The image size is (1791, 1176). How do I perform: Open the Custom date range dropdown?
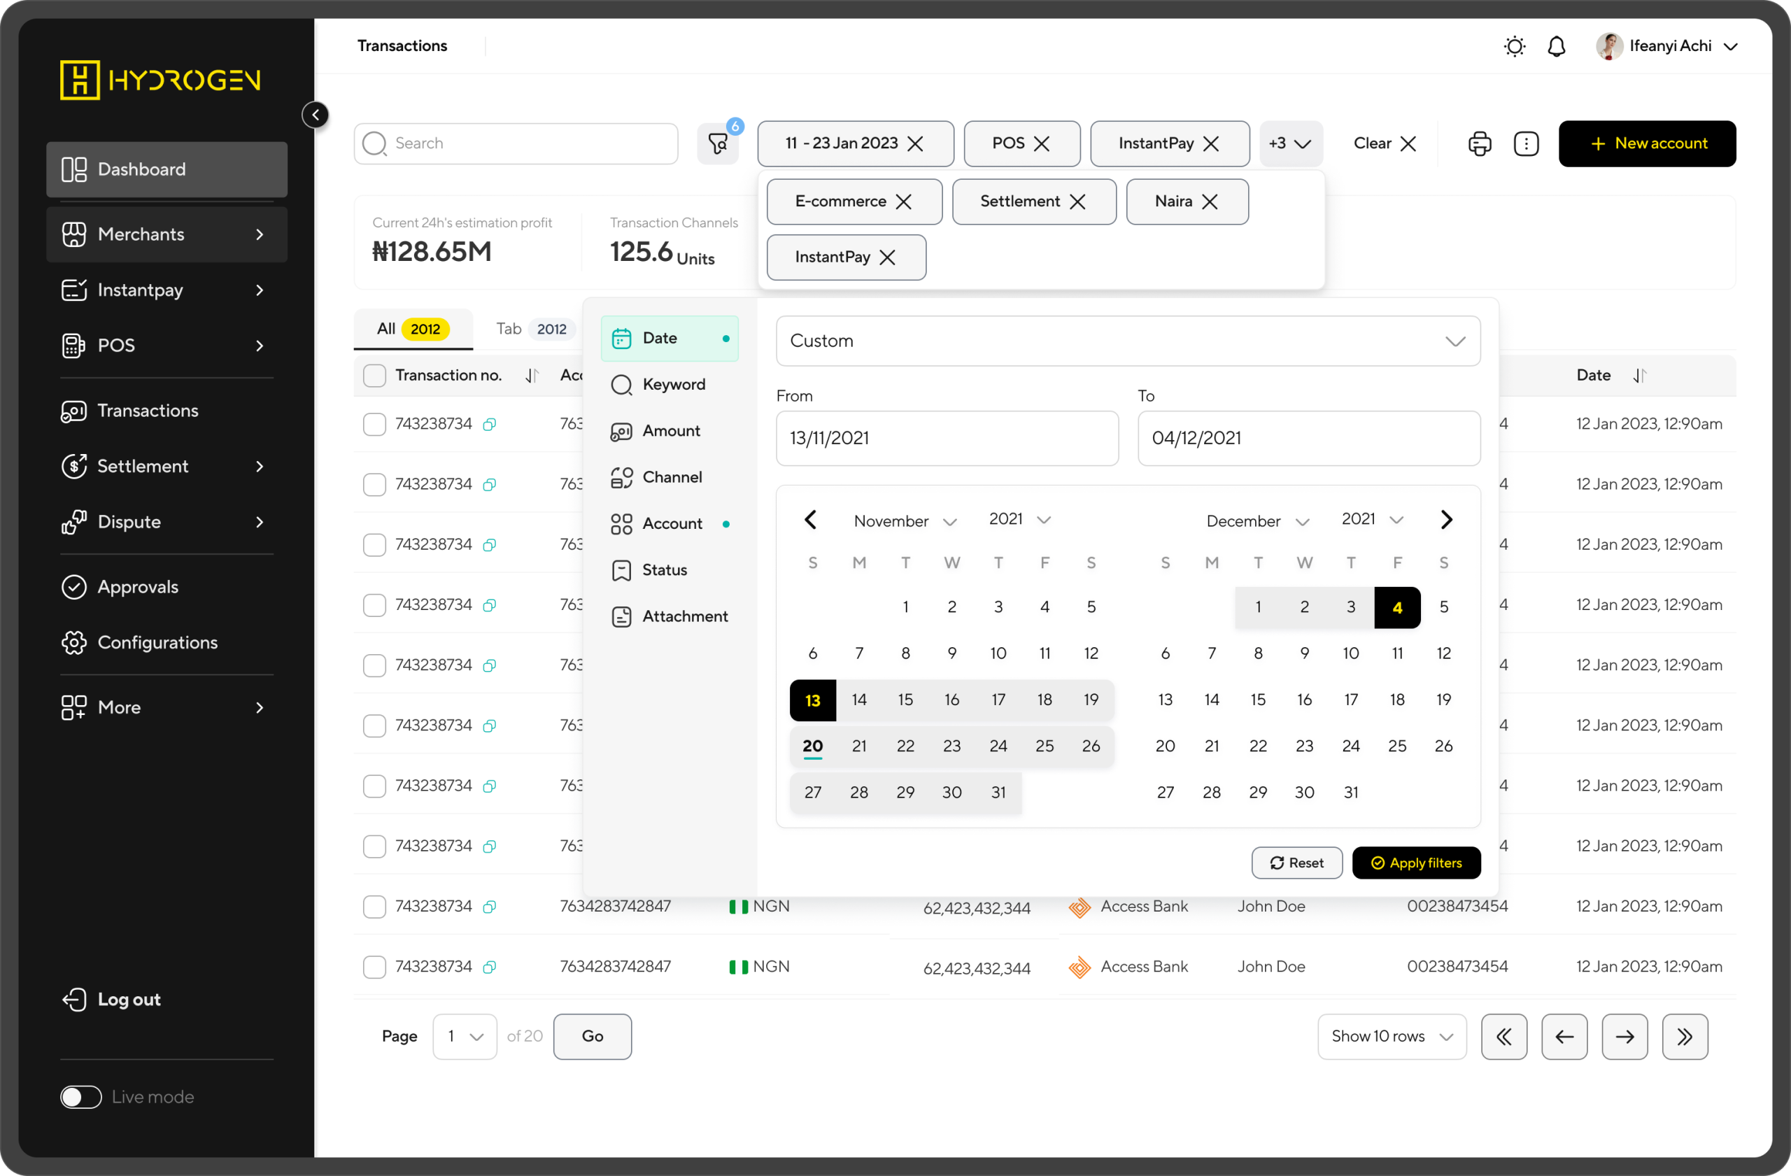1127,341
